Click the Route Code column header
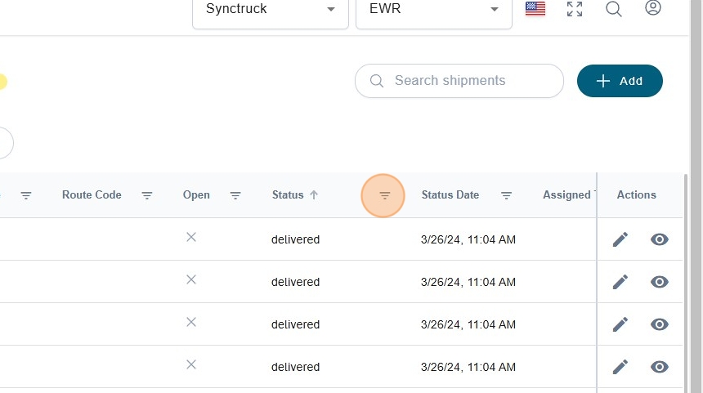Viewport: 703px width, 393px height. click(92, 195)
